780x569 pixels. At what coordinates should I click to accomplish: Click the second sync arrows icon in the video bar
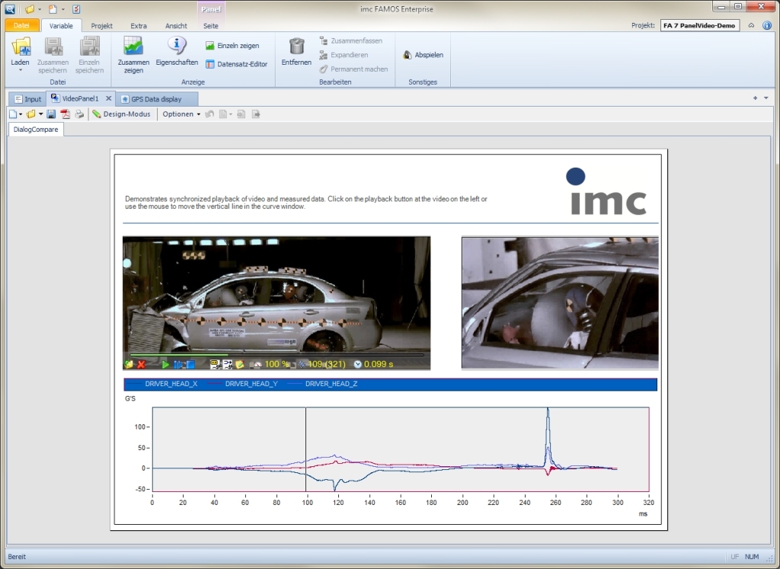227,365
